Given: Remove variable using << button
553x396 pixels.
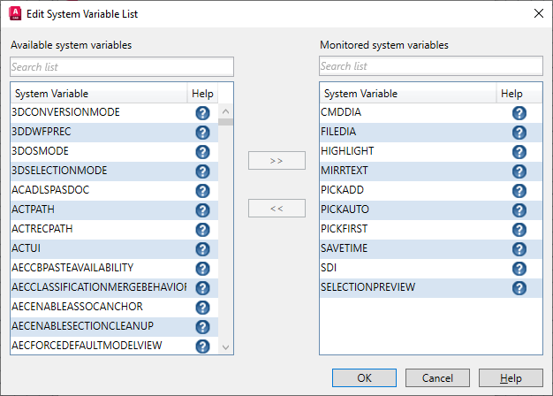Looking at the screenshot, I should pyautogui.click(x=276, y=209).
